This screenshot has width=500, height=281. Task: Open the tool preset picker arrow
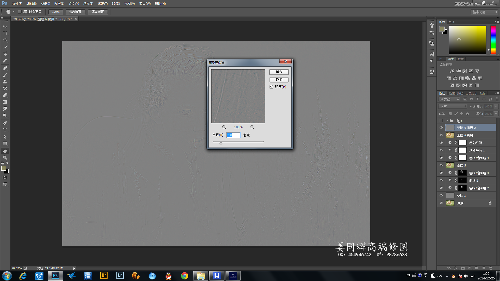pyautogui.click(x=14, y=12)
